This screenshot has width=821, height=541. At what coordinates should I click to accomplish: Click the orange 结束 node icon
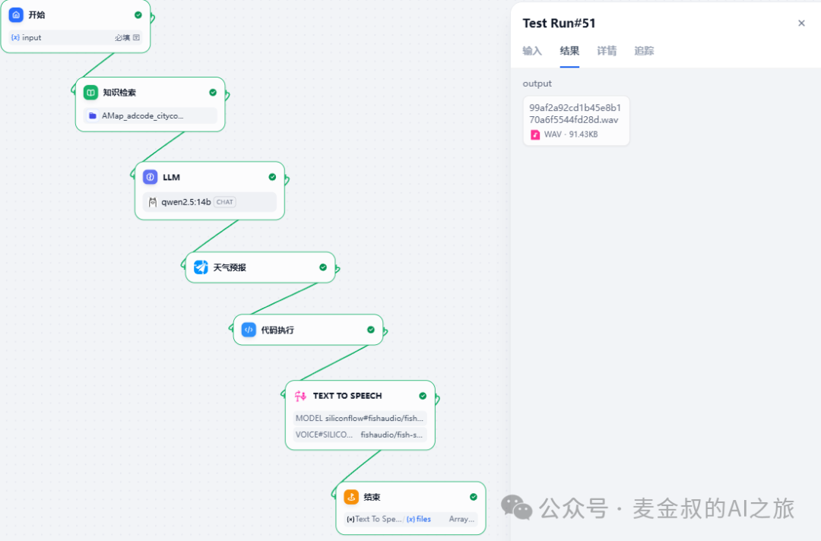click(x=351, y=497)
